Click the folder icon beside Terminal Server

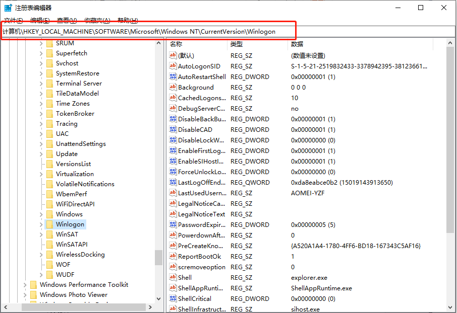point(49,83)
